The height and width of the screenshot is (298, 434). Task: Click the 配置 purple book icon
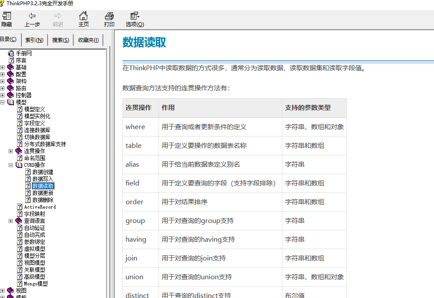[10, 74]
